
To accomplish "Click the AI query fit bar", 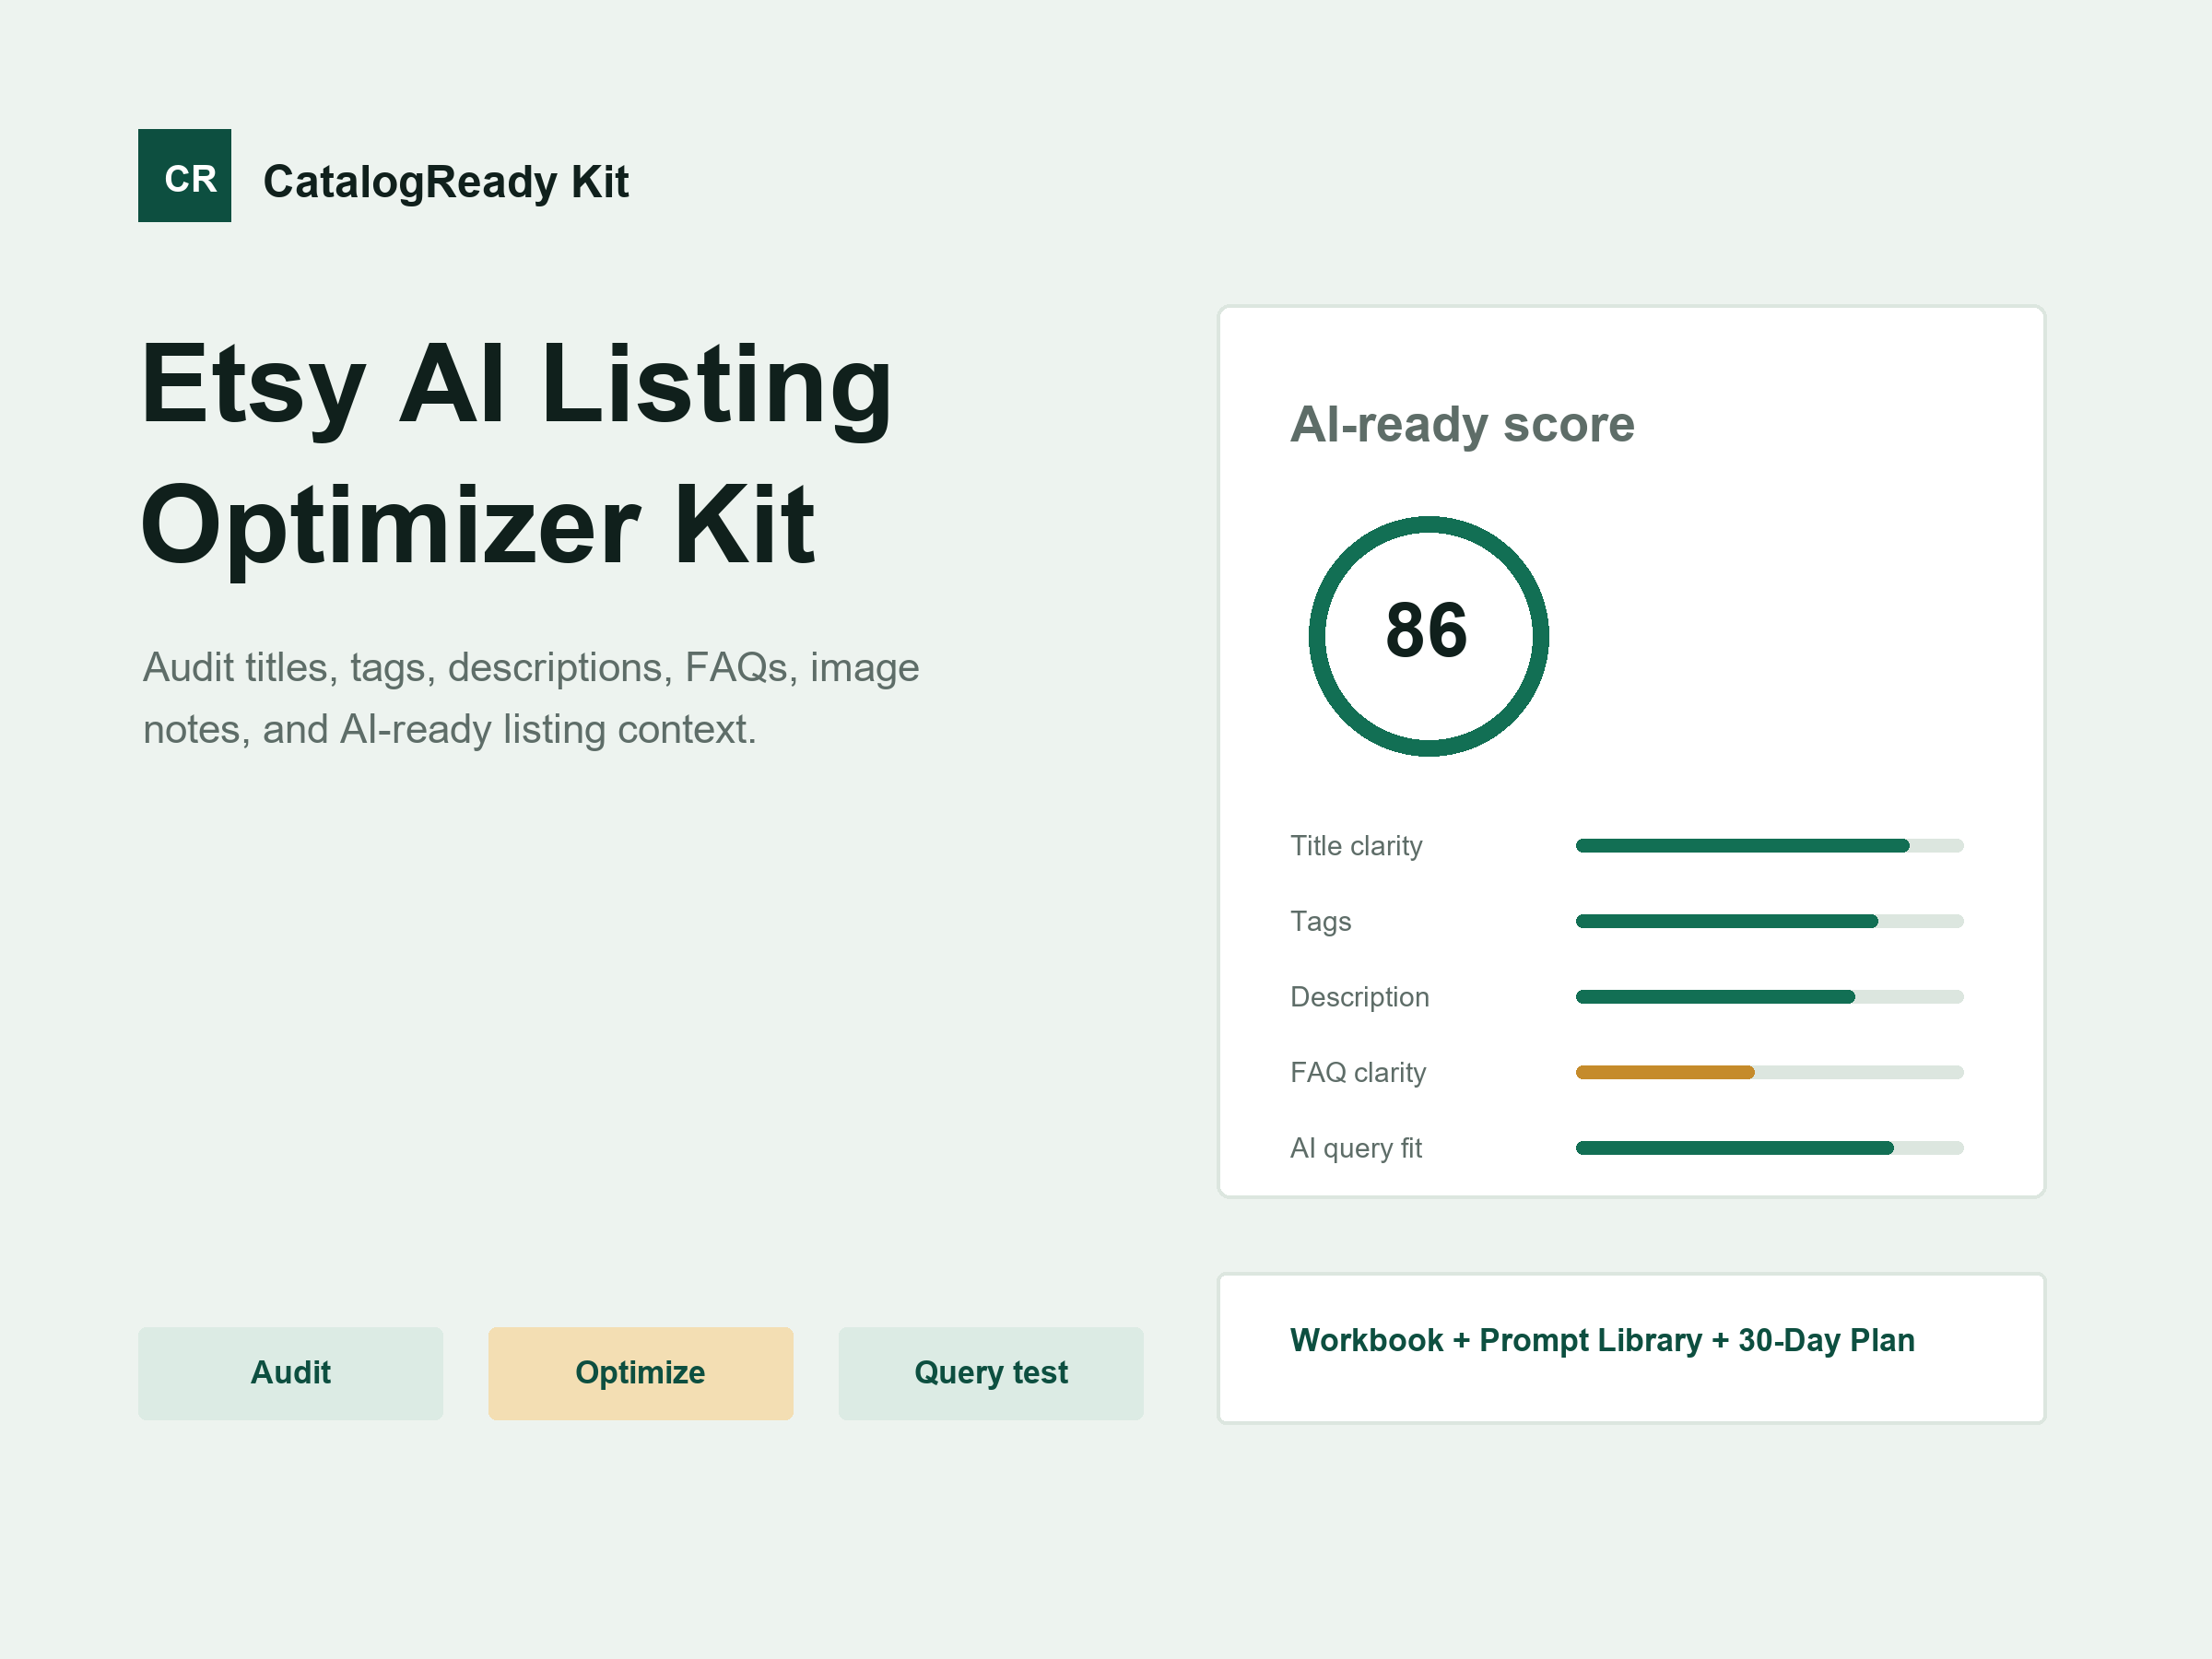I will point(1769,1148).
